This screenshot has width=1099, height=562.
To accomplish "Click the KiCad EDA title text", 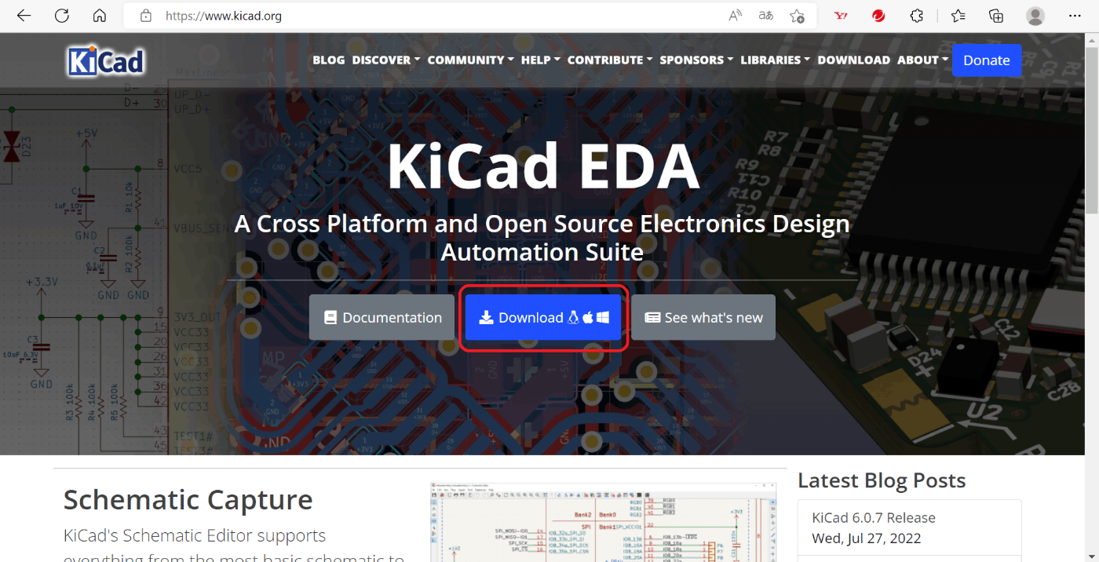I will pos(543,166).
